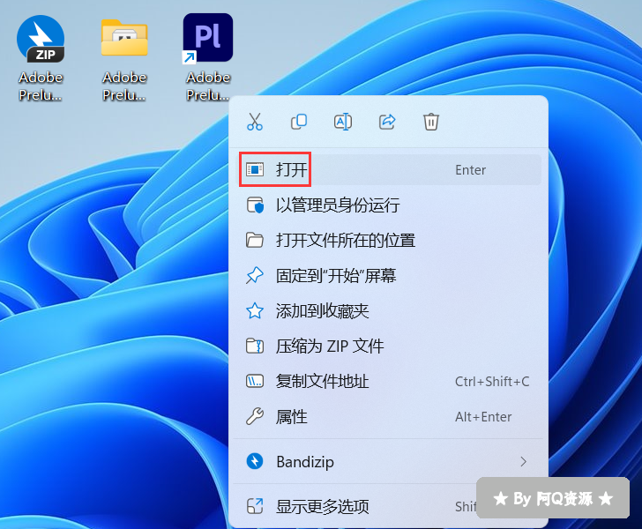Click the star icon next to 添加到收藏夹
The image size is (642, 529).
255,310
